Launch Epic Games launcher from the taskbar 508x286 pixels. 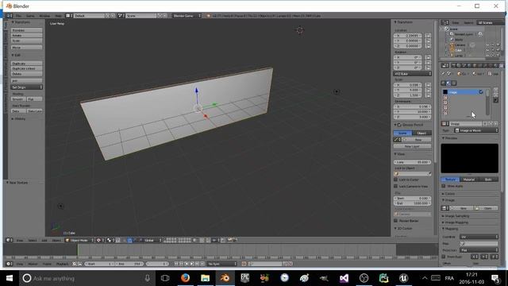[244, 278]
